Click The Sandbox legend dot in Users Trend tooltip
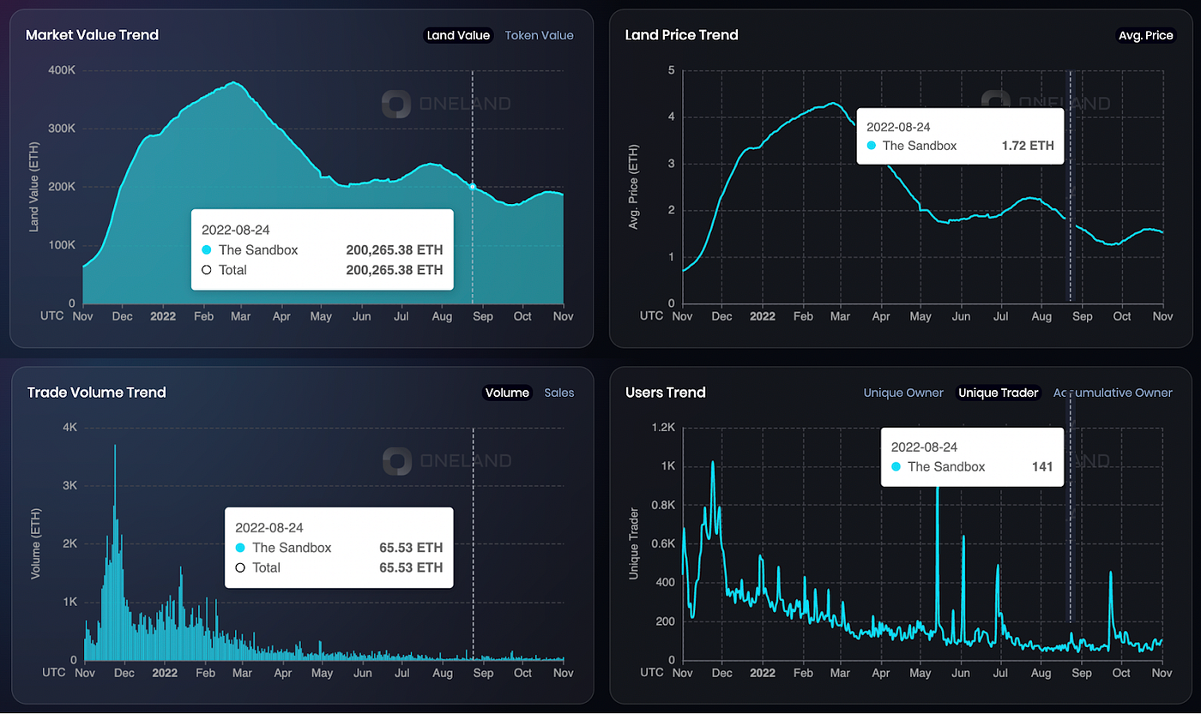Image resolution: width=1201 pixels, height=714 pixels. pyautogui.click(x=896, y=467)
